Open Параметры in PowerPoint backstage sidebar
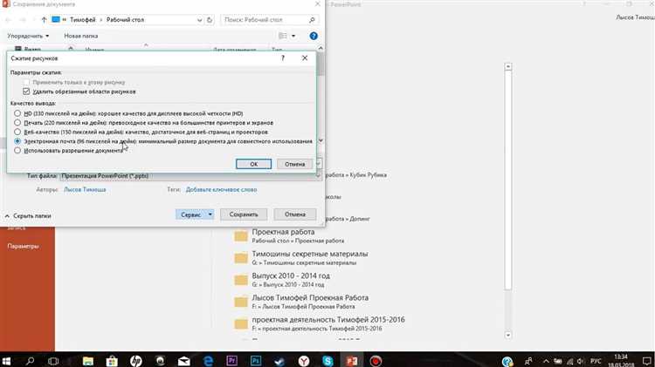The width and height of the screenshot is (655, 367). coord(23,246)
